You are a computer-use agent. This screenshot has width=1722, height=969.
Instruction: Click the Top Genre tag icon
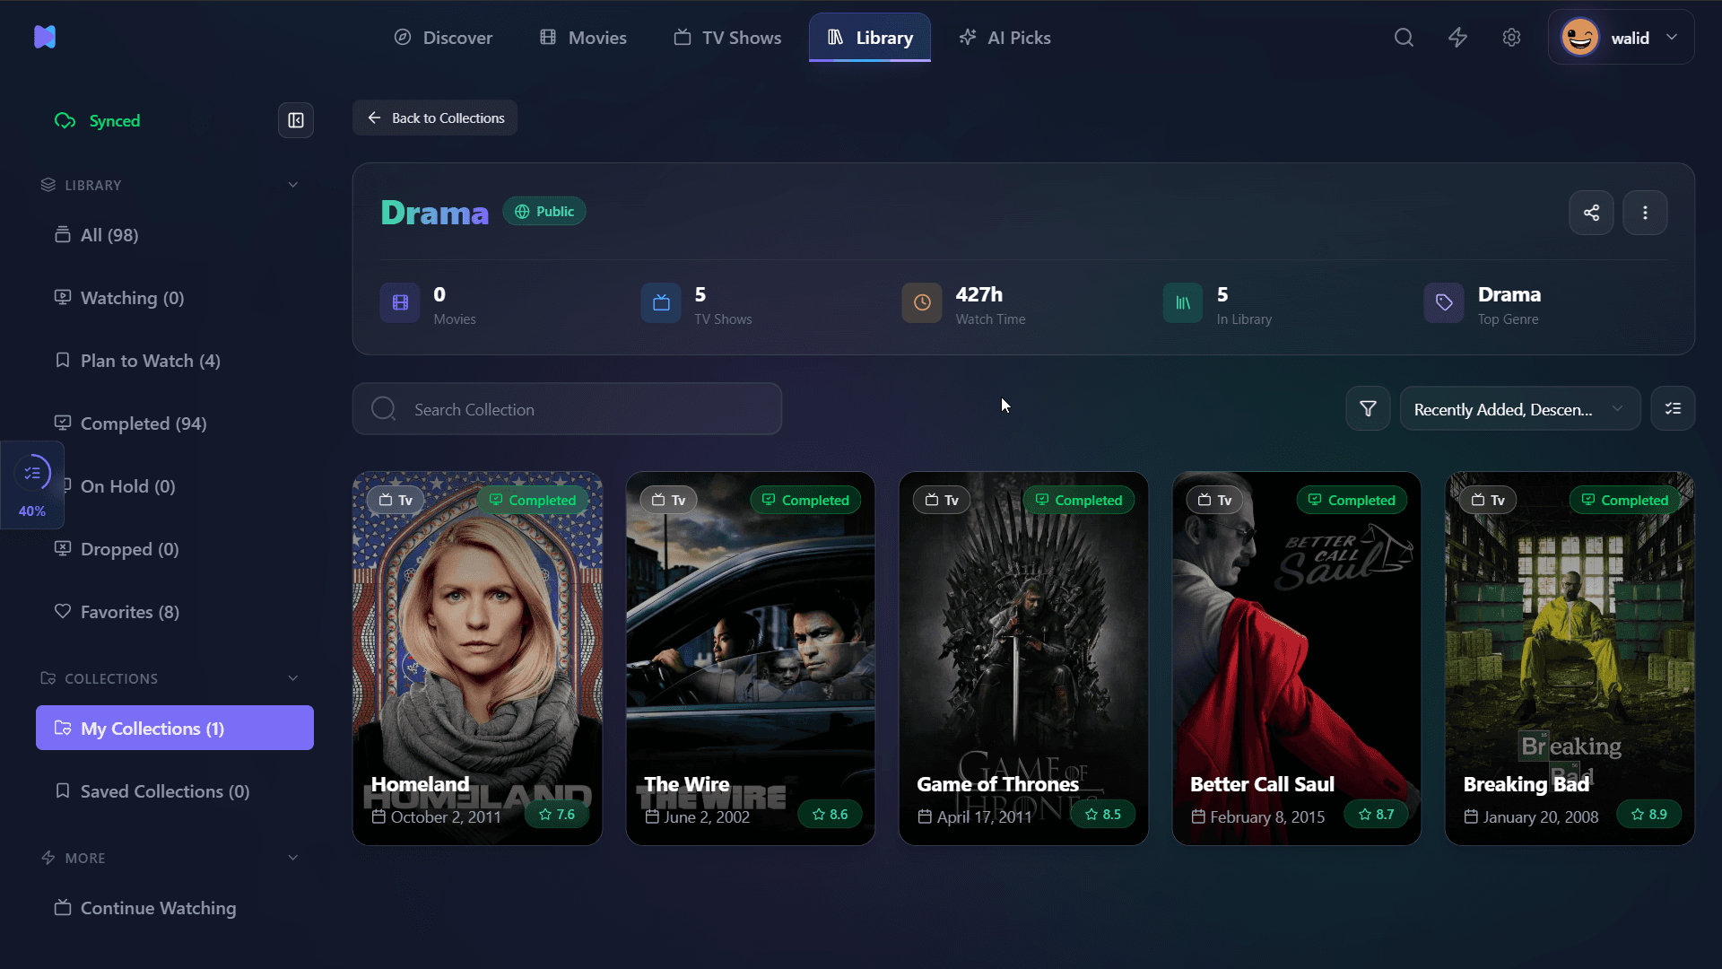[x=1444, y=303]
